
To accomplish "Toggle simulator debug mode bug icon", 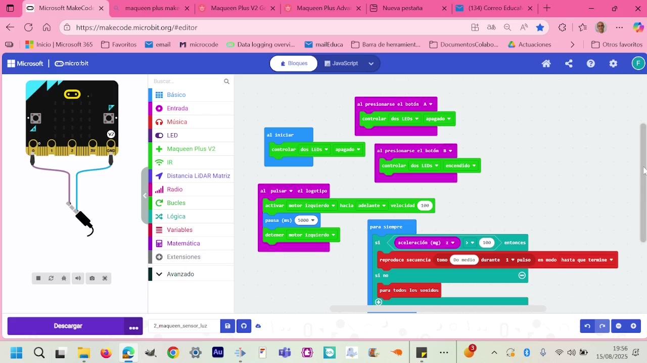I will tap(64, 278).
